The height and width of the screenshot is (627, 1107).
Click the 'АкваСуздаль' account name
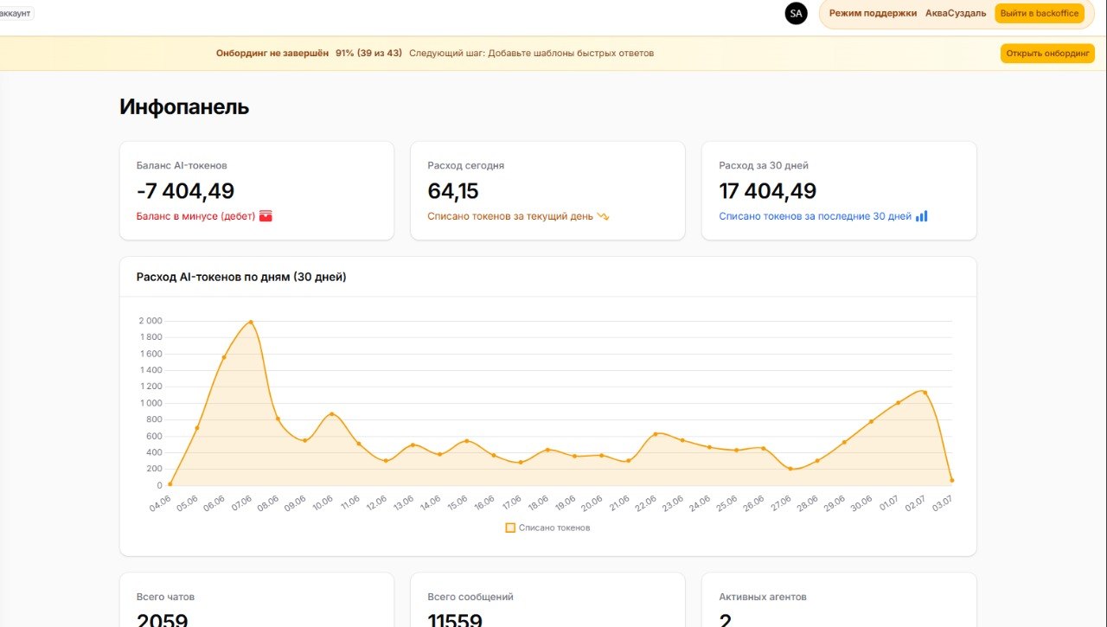[956, 14]
